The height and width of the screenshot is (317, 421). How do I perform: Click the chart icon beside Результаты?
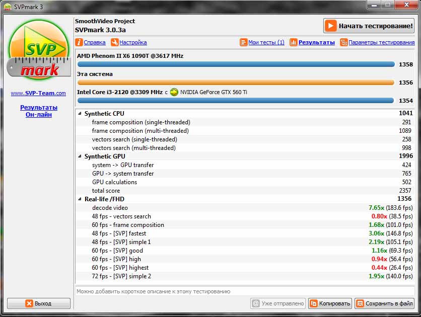(294, 42)
